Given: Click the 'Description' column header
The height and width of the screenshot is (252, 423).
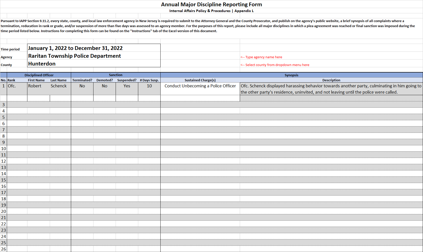Looking at the screenshot, I should click(x=331, y=80).
